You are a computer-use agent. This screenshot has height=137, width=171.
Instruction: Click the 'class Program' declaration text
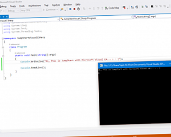pos(18,47)
